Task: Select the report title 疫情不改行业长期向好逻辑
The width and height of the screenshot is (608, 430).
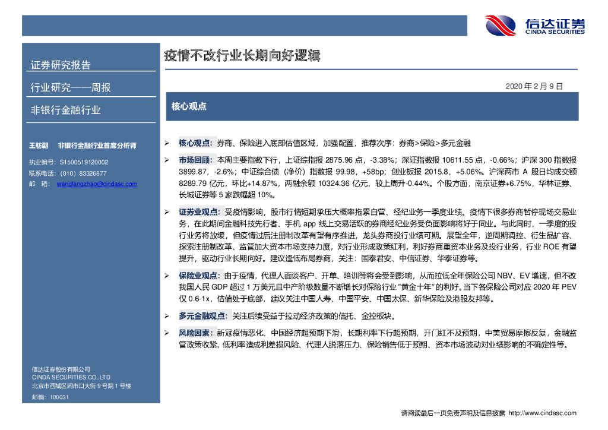Action: click(242, 55)
